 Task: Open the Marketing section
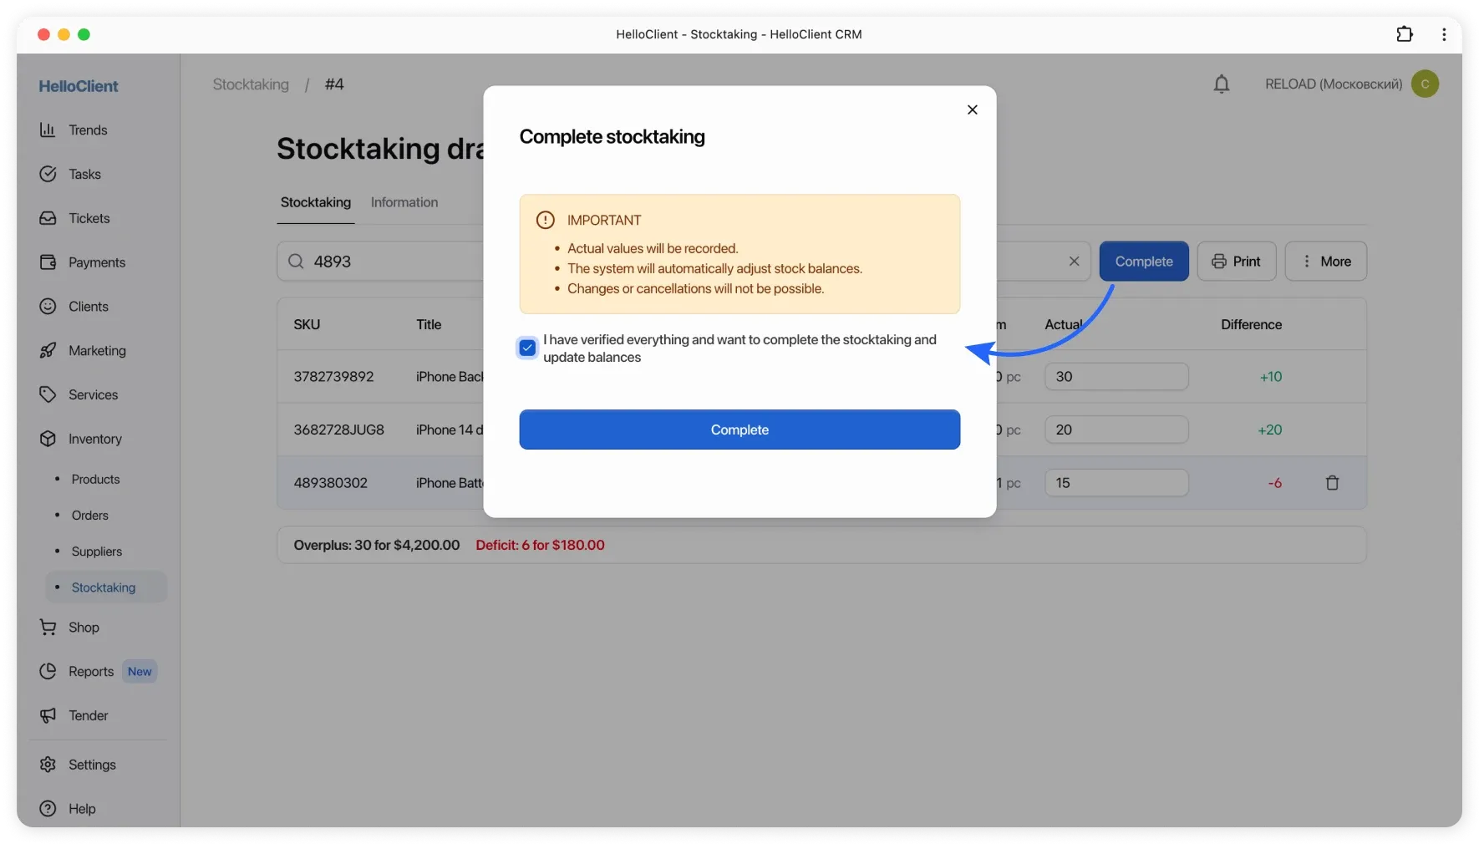tap(96, 350)
